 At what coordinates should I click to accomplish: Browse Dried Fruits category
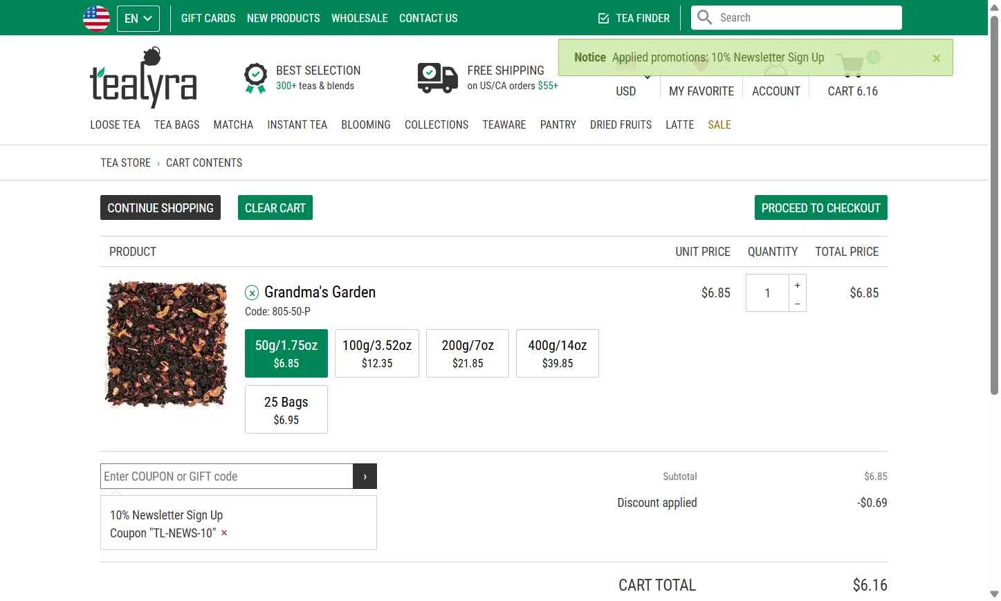click(x=621, y=124)
